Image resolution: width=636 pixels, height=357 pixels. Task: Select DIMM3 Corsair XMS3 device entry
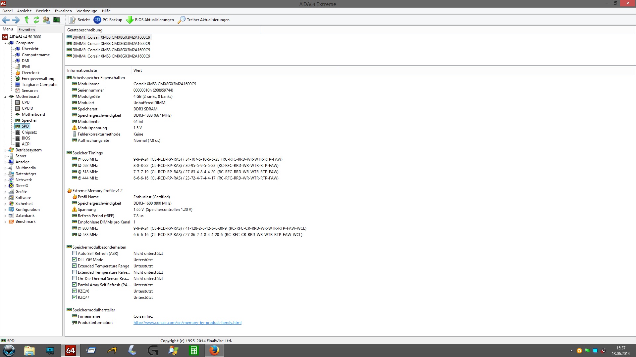click(111, 50)
